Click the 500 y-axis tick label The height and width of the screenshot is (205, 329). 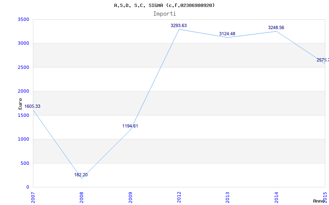click(x=25, y=163)
